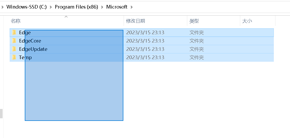Click the EdgeUpdate folder icon

(x=14, y=49)
